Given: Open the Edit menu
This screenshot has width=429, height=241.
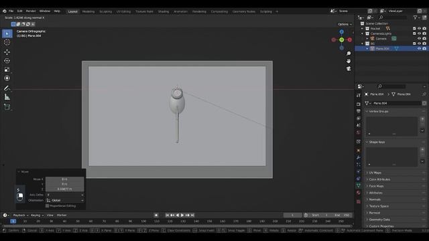Looking at the screenshot, I should click(19, 11).
